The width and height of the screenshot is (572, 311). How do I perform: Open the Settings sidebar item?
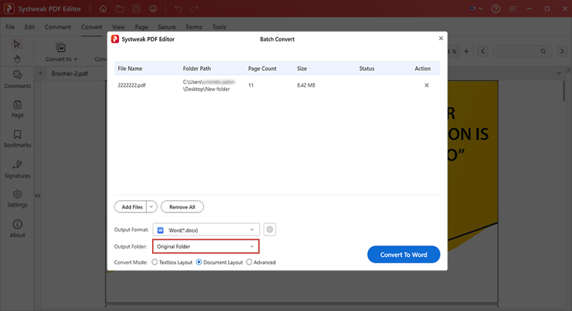[x=17, y=199]
